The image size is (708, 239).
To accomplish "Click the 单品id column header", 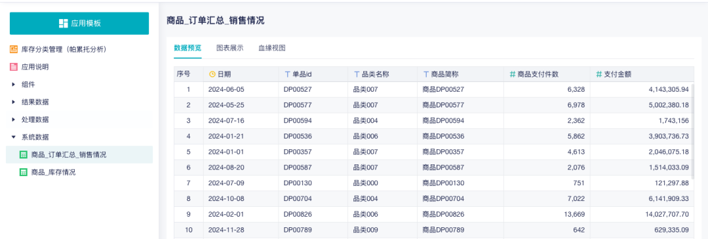I will (x=313, y=74).
